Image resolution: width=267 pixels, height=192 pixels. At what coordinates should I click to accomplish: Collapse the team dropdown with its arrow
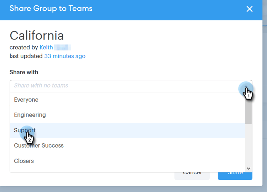(246, 86)
